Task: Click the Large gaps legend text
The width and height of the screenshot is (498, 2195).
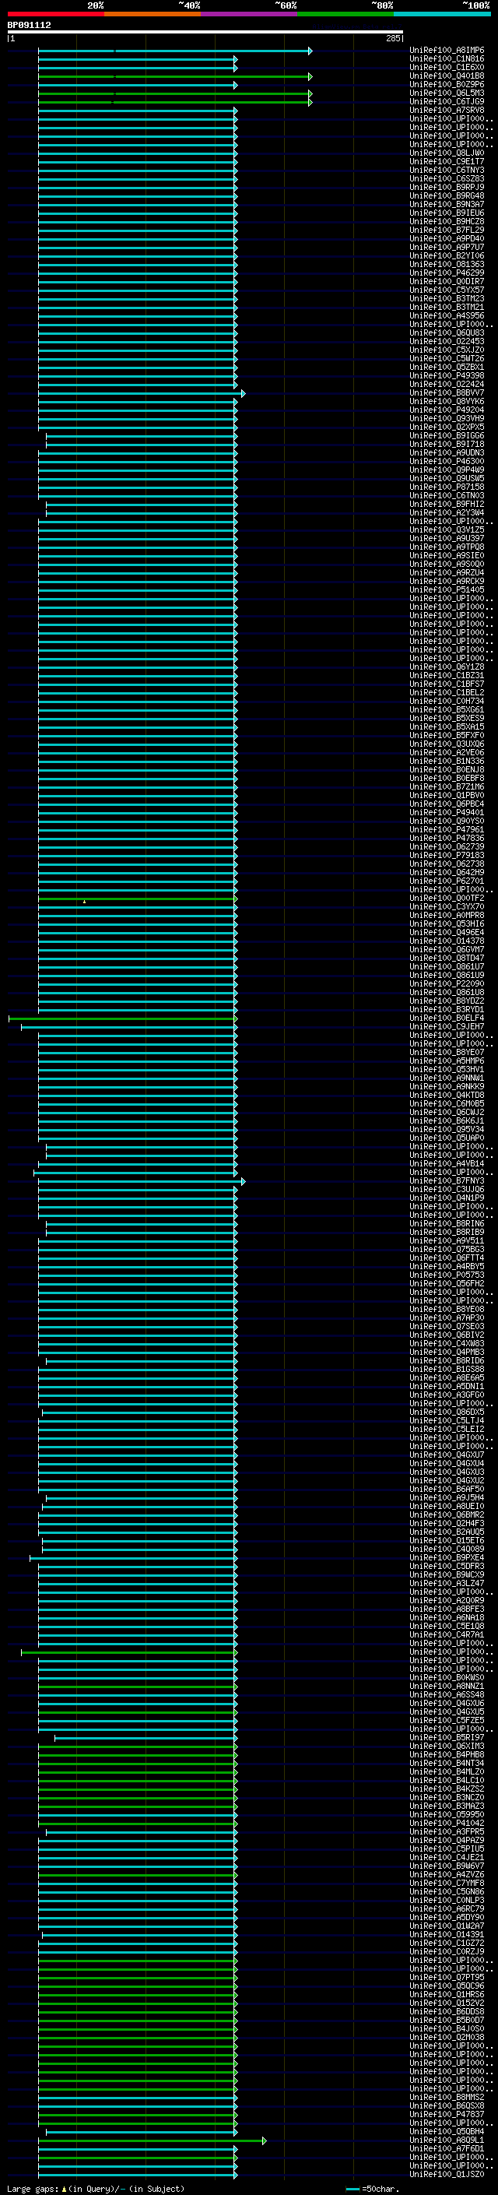Action: [x=96, y=2188]
